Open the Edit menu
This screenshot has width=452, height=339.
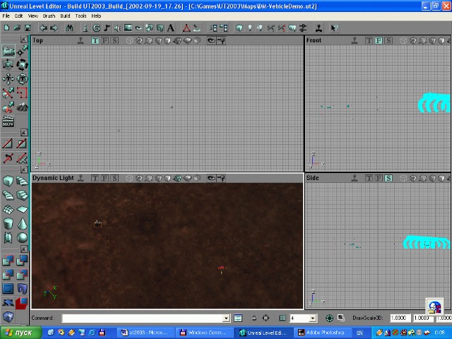coord(19,16)
